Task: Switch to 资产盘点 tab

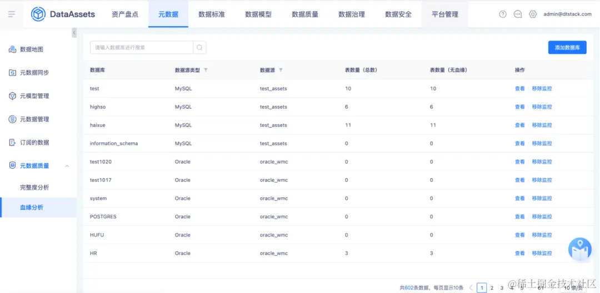Action: coord(125,14)
